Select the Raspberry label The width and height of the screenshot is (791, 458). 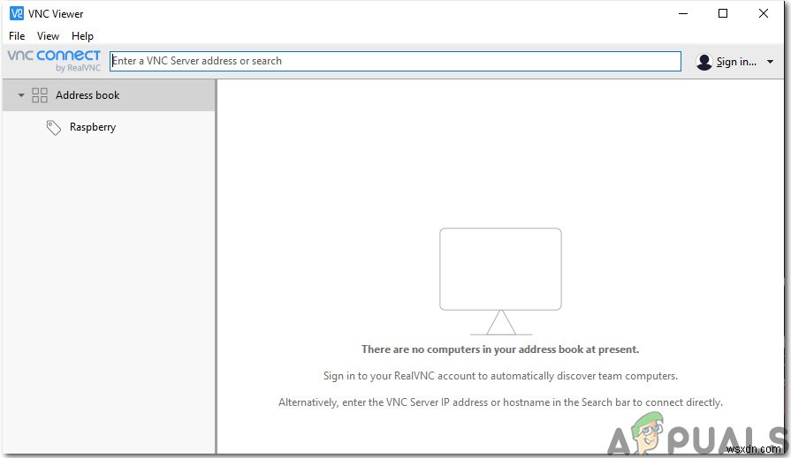tap(93, 127)
